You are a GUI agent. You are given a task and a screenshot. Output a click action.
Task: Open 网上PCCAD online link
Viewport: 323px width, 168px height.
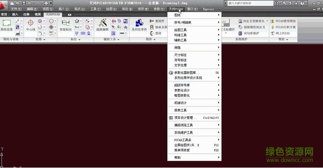click(281, 33)
